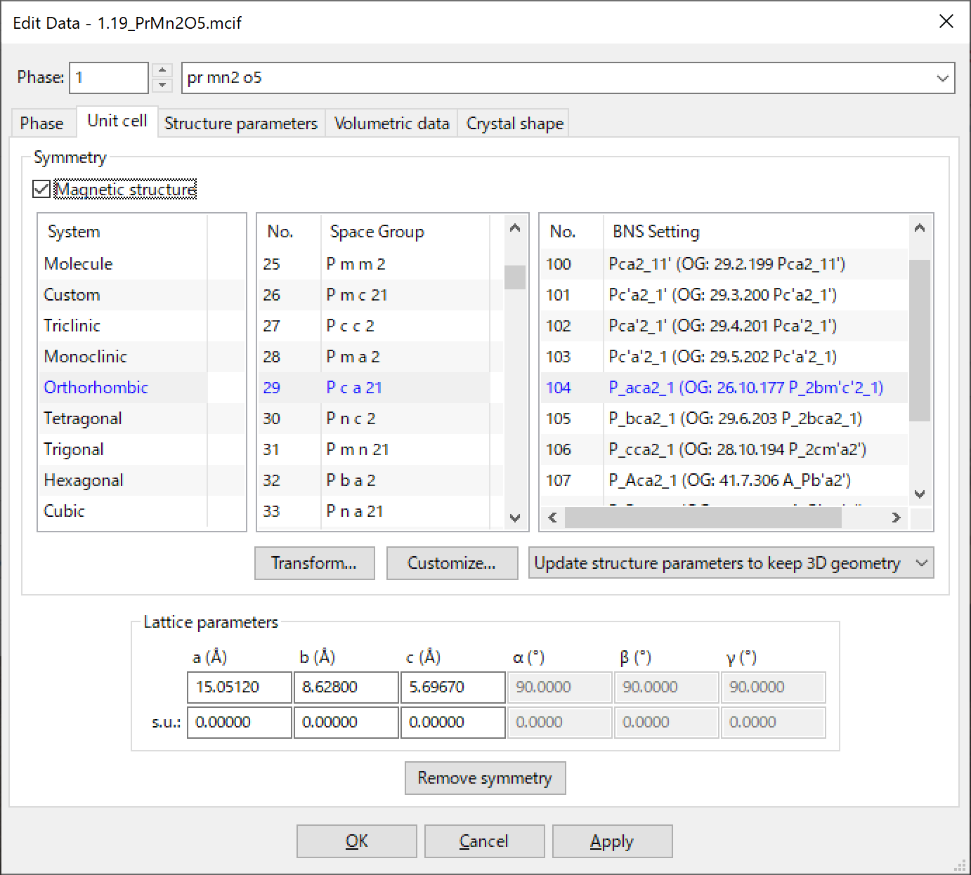Click the Transform... button
This screenshot has height=875, width=971.
click(x=314, y=563)
